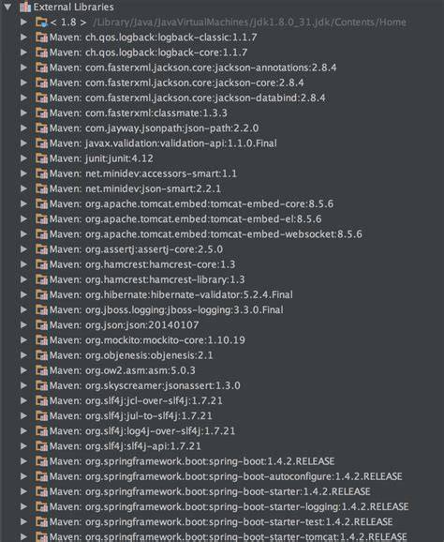Select Maven: org.springframework.boot:spring-boot-starter-logging:1.4.2.RELEASE
The height and width of the screenshot is (542, 444).
click(x=229, y=506)
